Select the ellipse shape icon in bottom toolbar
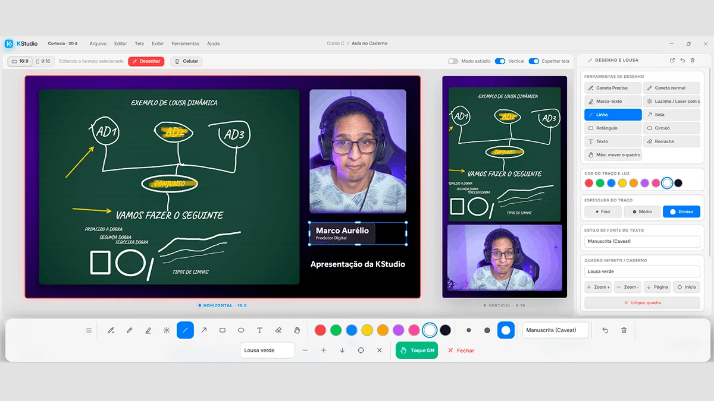The height and width of the screenshot is (401, 714). [x=241, y=330]
